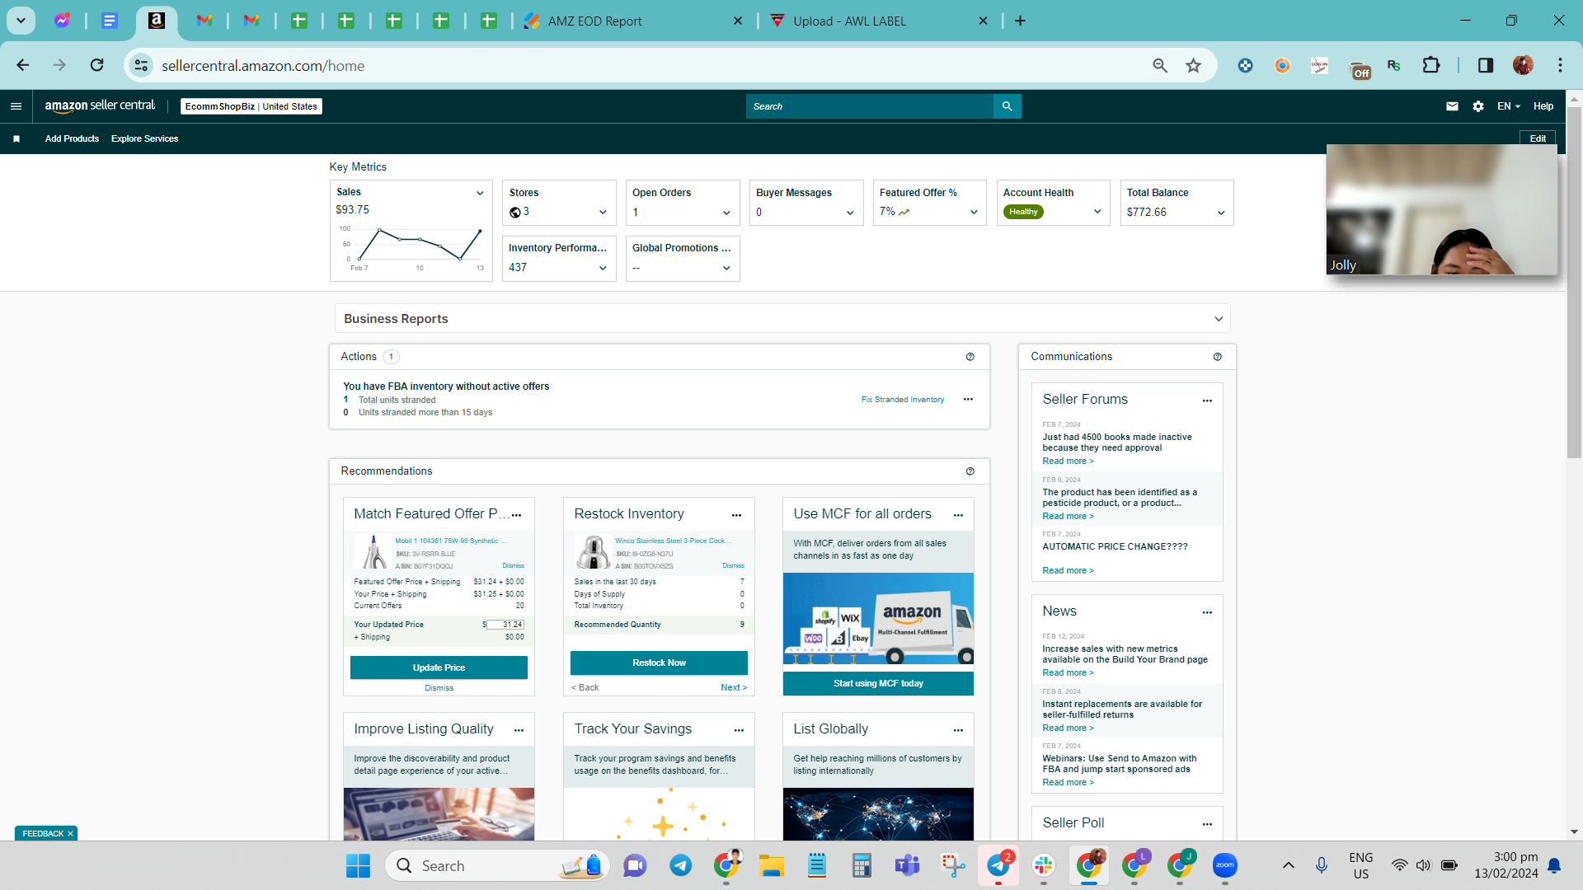This screenshot has width=1583, height=890.
Task: Open the browser extensions puzzle icon
Action: point(1431,65)
